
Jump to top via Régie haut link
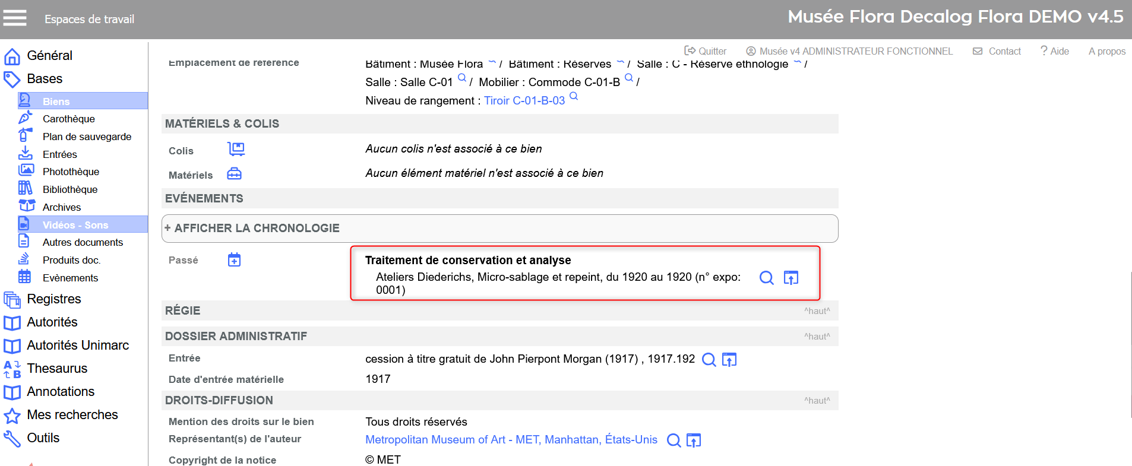coord(817,311)
